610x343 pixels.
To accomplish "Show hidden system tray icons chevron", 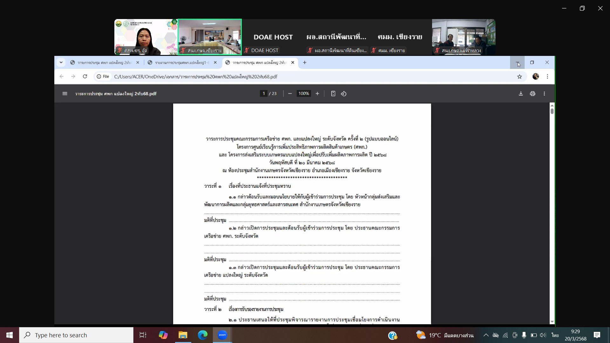I will click(486, 335).
